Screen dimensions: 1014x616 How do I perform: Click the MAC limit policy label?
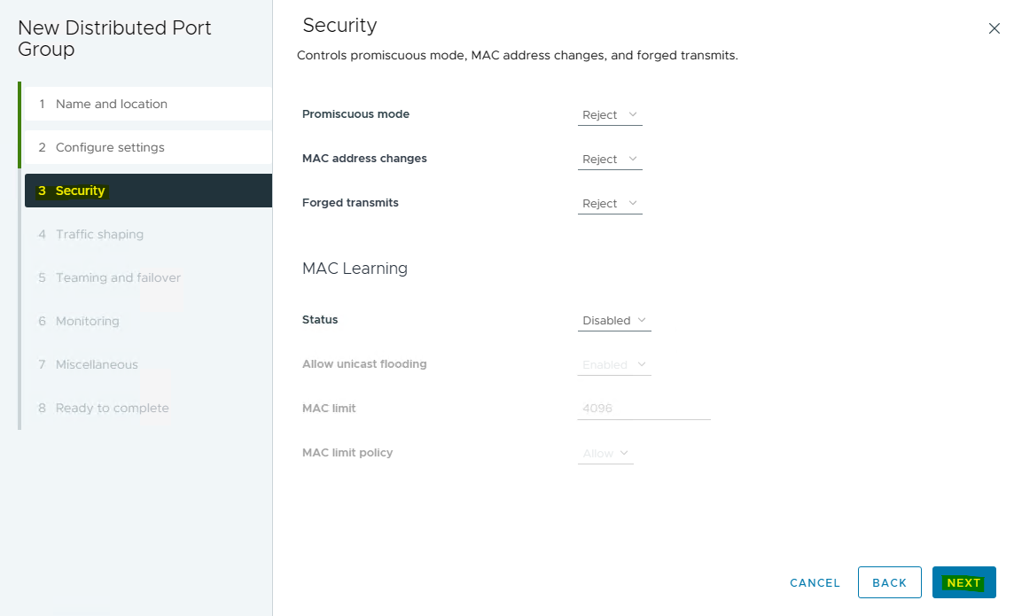click(x=347, y=452)
